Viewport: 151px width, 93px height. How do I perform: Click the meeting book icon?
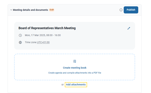click(x=75, y=61)
